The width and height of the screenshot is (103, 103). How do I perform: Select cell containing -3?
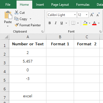[x=28, y=79]
